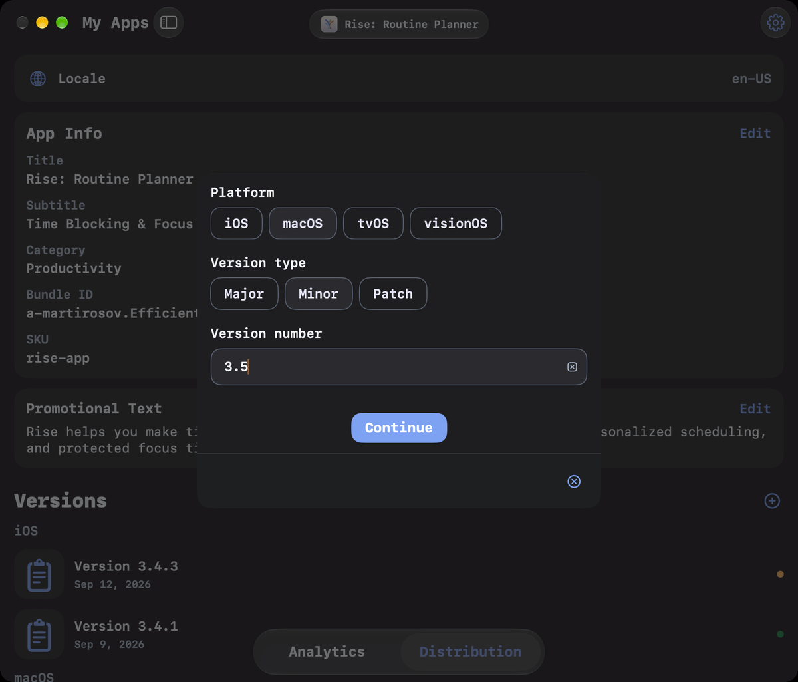Click the macOS versions section label
The width and height of the screenshot is (798, 682).
click(x=34, y=676)
